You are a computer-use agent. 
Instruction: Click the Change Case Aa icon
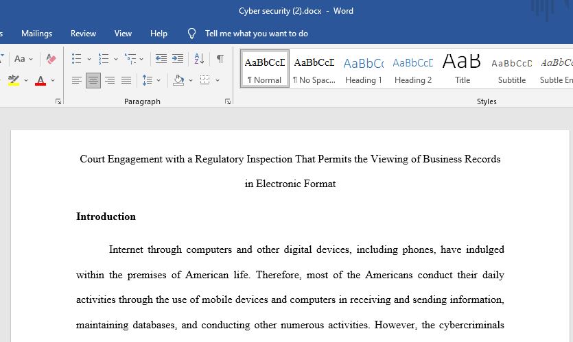click(x=20, y=58)
